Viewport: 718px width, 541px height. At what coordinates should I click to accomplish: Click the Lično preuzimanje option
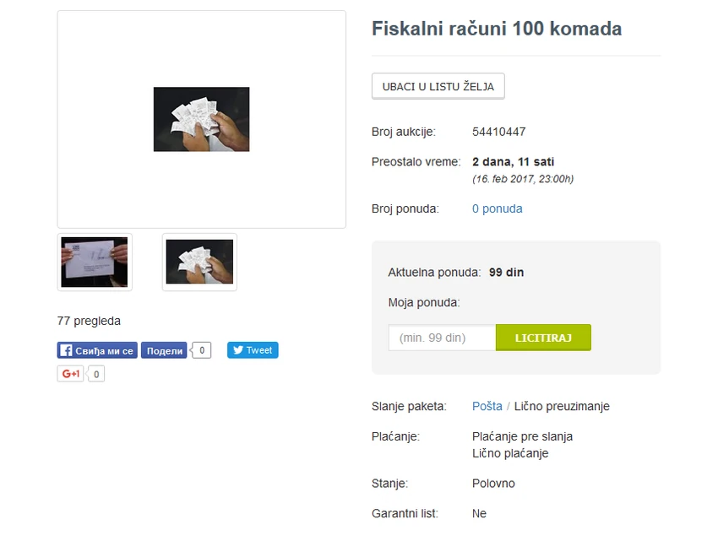coord(561,406)
